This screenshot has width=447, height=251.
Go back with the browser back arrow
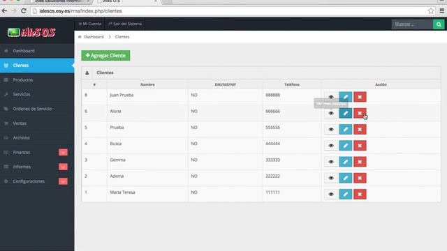pyautogui.click(x=4, y=11)
